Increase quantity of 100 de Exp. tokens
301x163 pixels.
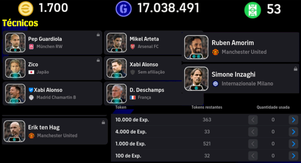click(x=293, y=156)
